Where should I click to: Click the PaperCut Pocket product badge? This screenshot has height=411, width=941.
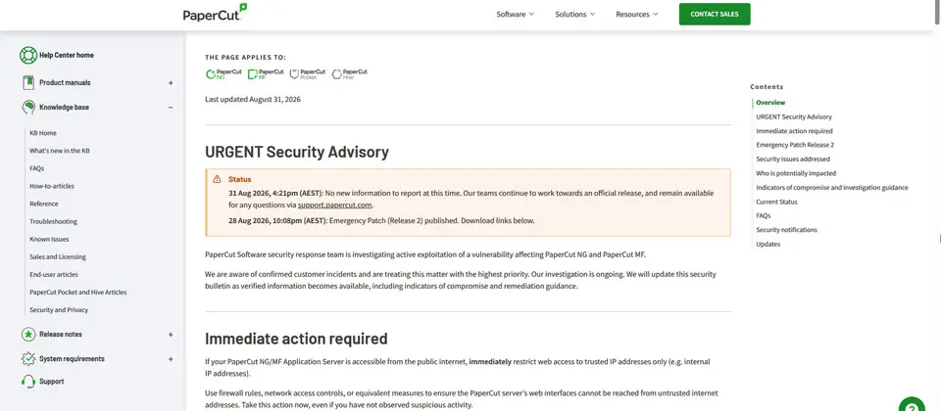coord(307,73)
